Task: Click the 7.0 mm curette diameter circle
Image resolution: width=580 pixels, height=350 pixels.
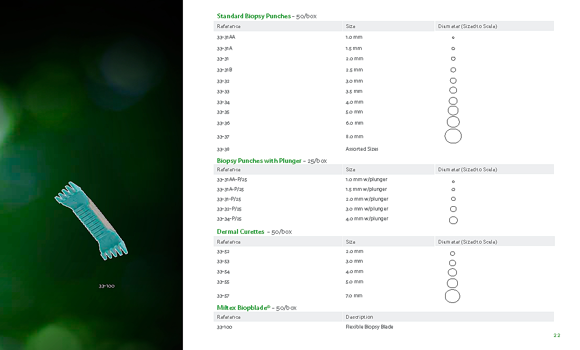Action: (x=452, y=296)
